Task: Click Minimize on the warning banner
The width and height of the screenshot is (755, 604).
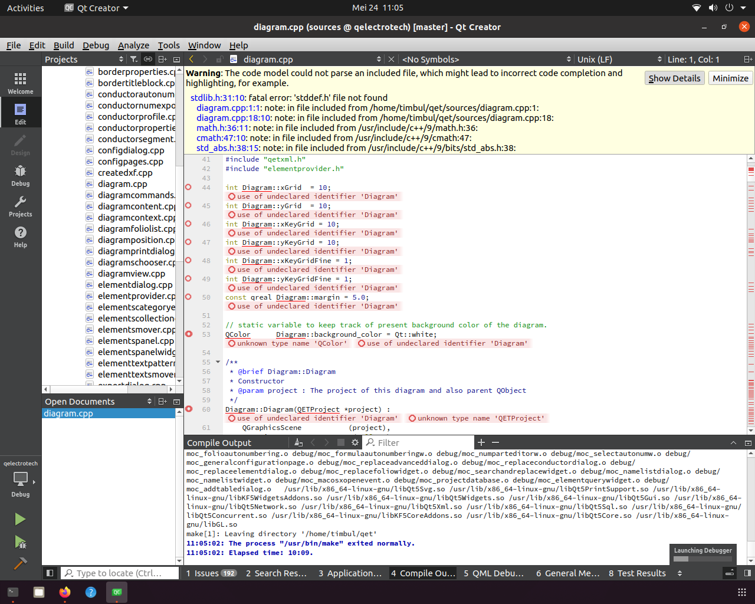Action: (730, 78)
